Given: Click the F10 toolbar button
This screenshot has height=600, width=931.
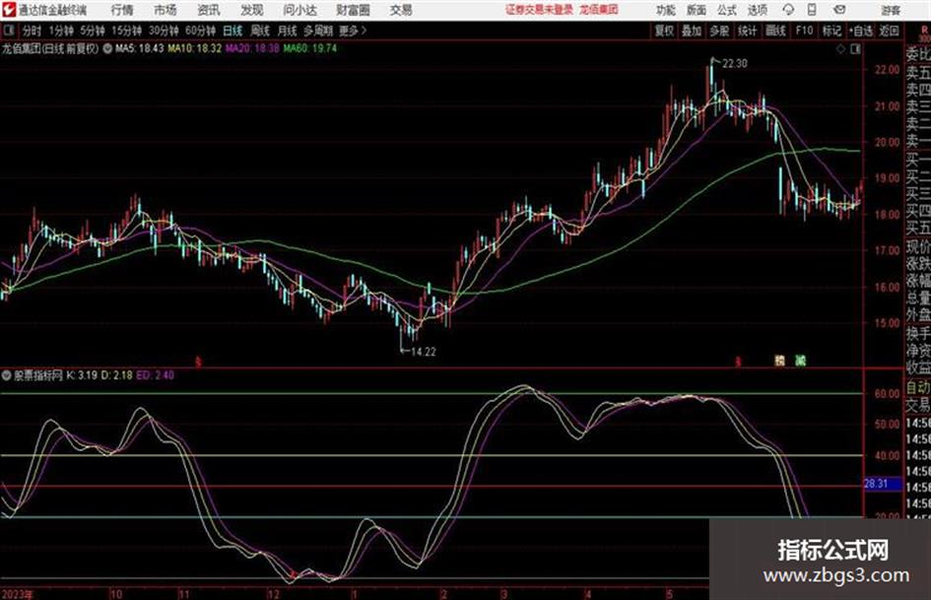Looking at the screenshot, I should [x=804, y=31].
